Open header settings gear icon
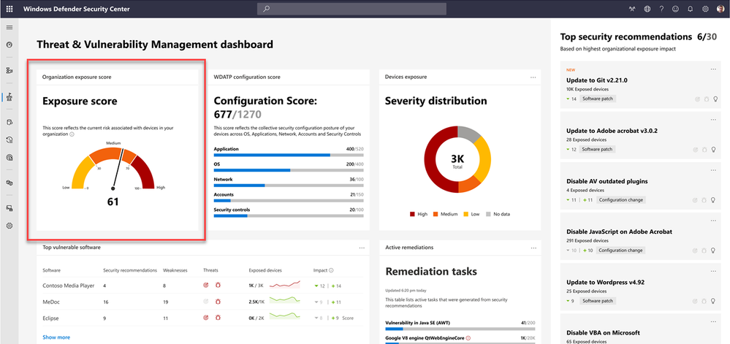This screenshot has width=730, height=344. 705,9
